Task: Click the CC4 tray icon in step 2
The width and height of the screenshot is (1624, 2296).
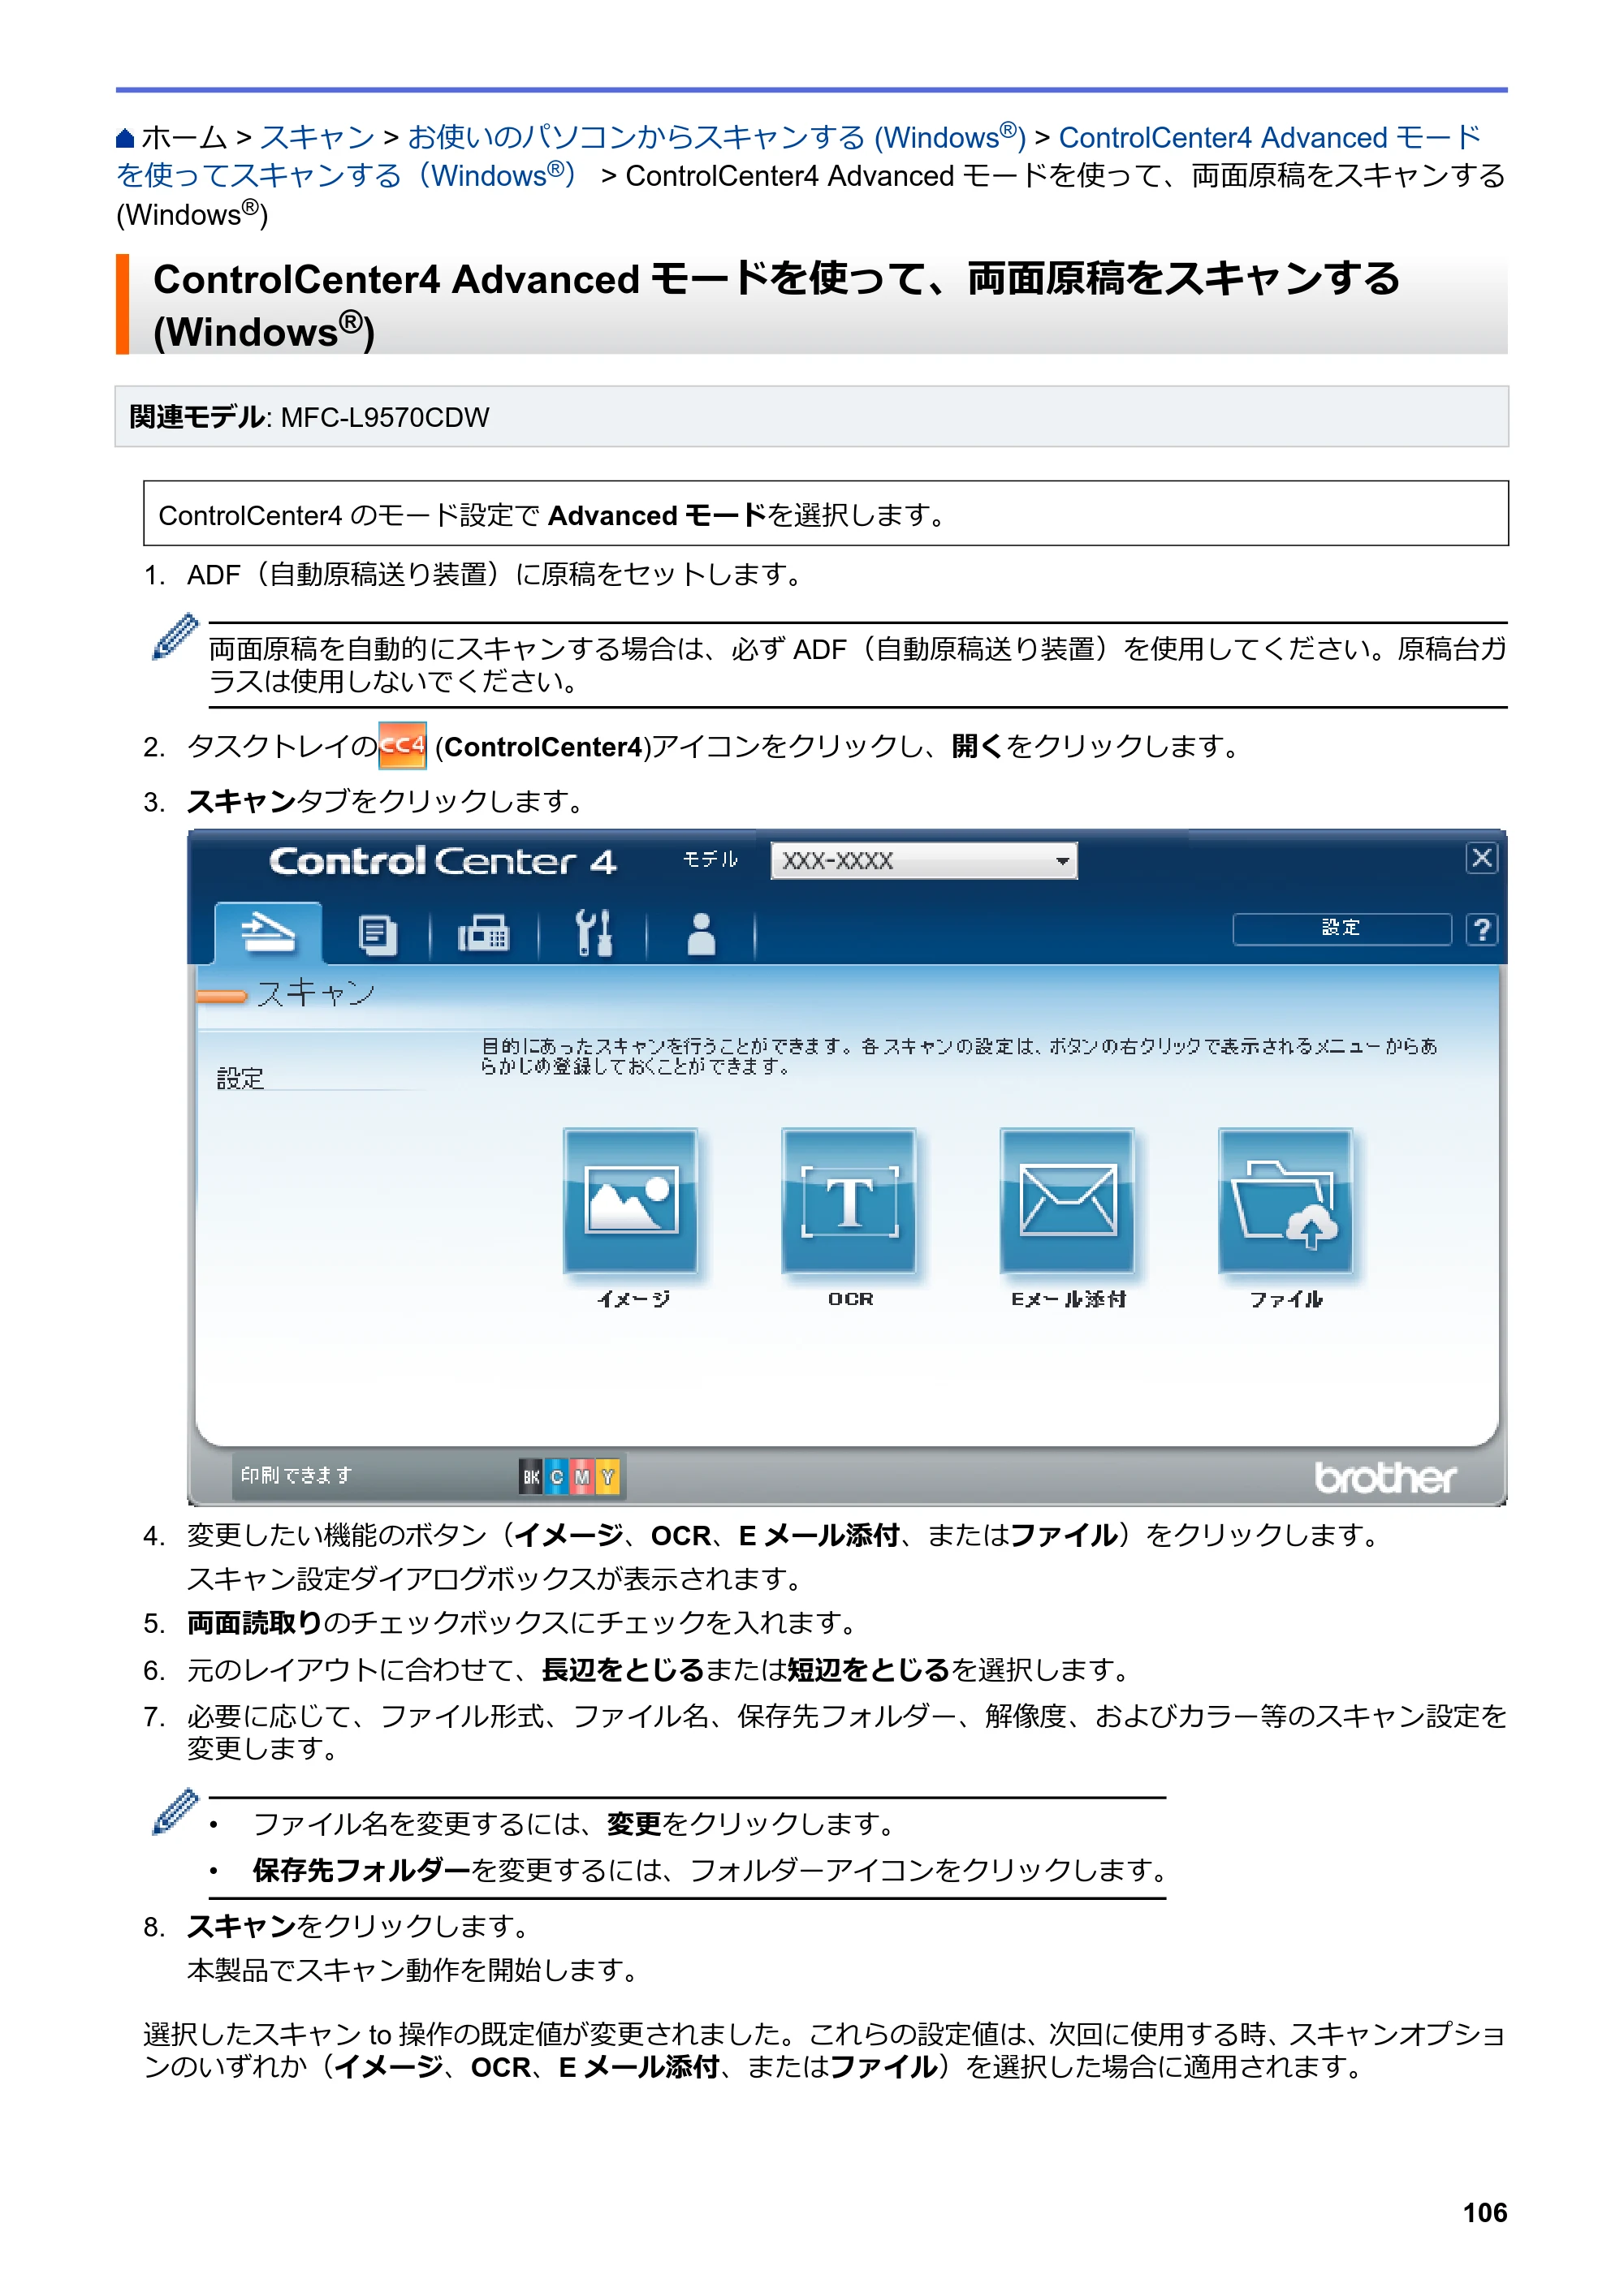Action: tap(402, 746)
